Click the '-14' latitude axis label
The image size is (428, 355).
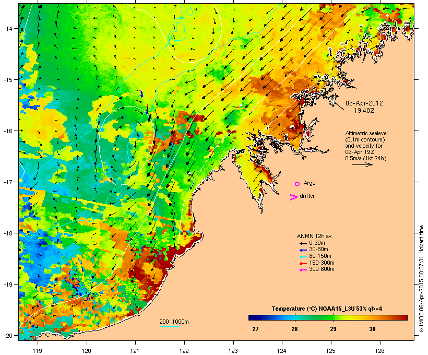point(7,28)
